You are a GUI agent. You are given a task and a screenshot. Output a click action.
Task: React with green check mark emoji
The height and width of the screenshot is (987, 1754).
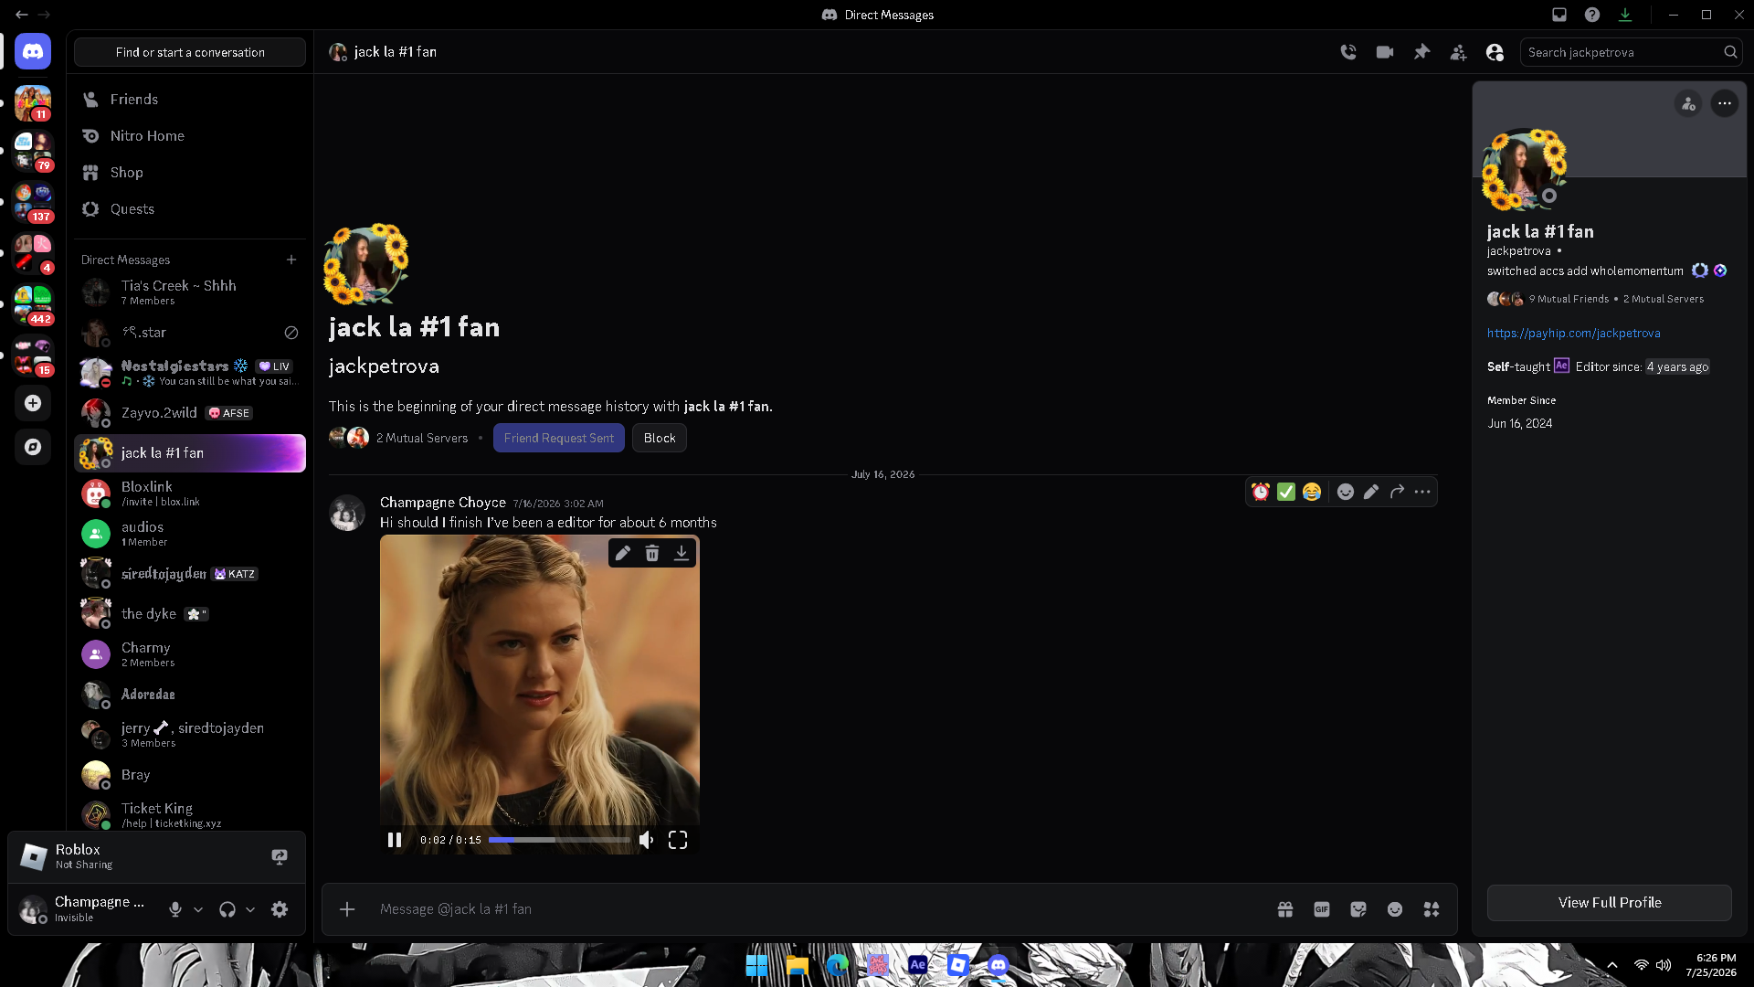1286,492
